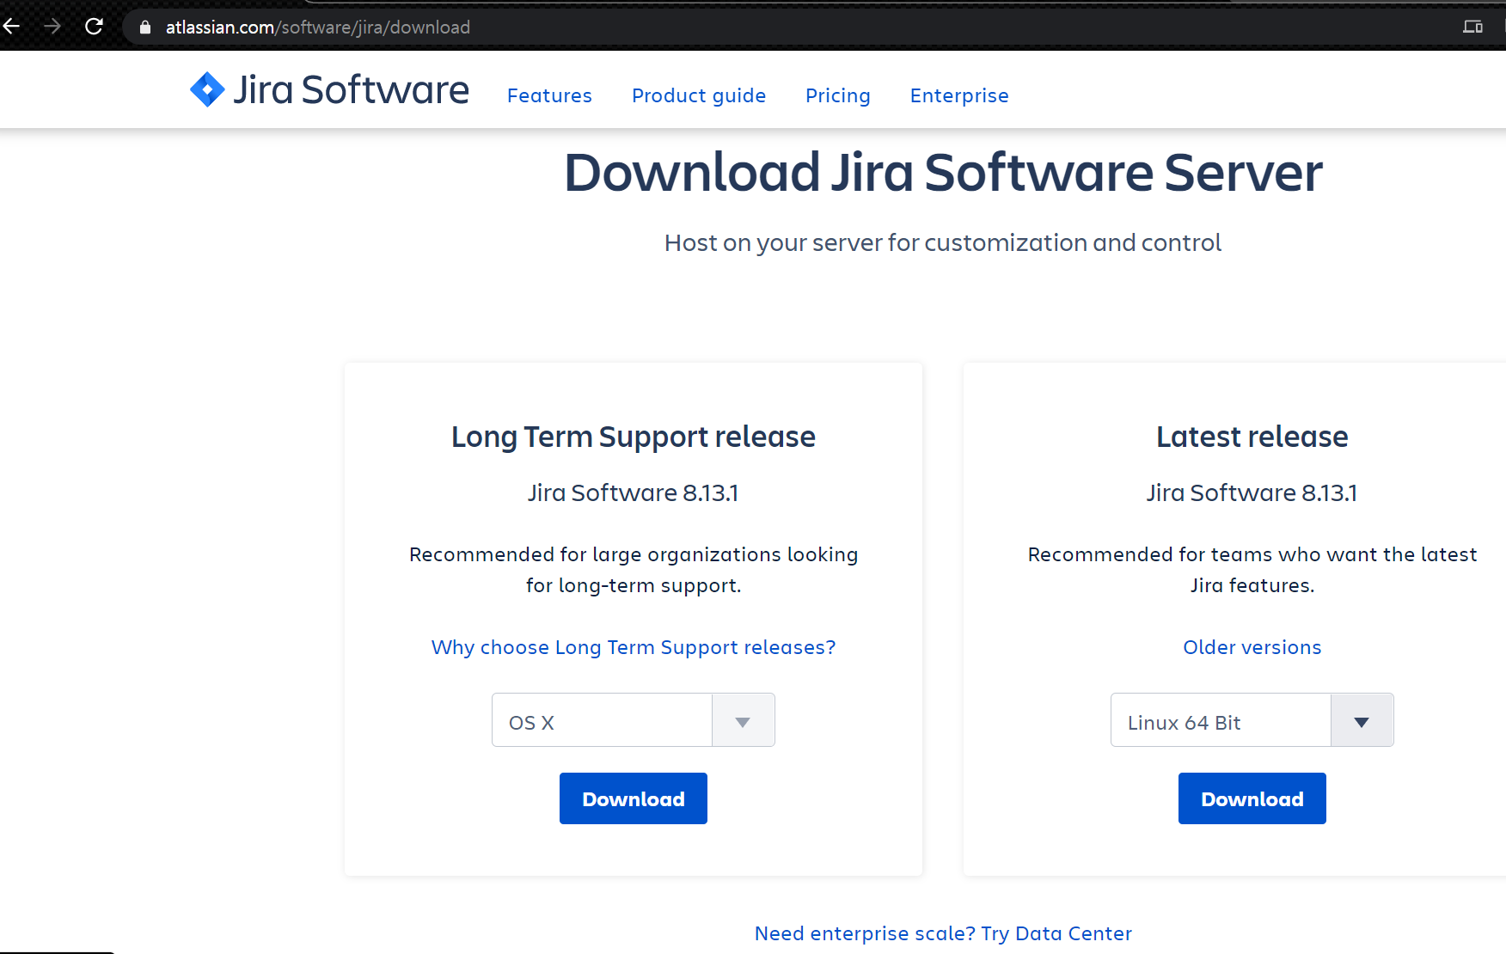Click the Host on your server subtitle
1506x954 pixels.
point(943,243)
